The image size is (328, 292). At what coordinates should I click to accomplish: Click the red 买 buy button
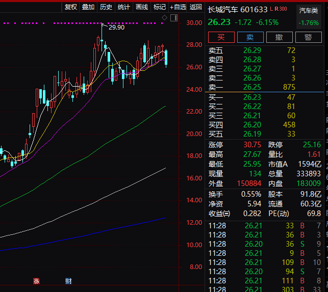[x=221, y=37]
